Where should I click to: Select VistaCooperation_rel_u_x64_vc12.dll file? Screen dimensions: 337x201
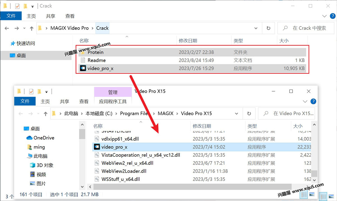pos(202,155)
